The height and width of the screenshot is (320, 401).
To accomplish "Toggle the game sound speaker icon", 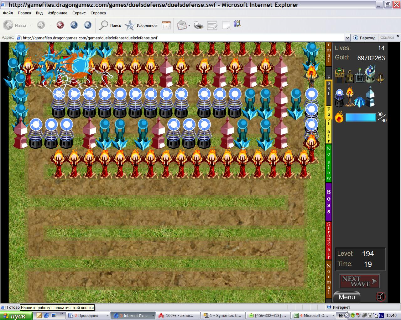I will pyautogui.click(x=381, y=297).
